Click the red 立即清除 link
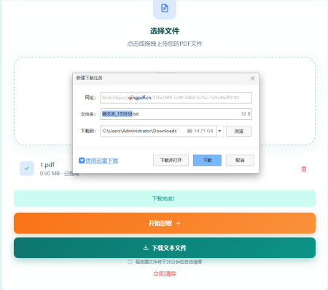 [x=165, y=274]
